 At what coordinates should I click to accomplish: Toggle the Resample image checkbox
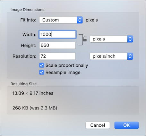tap(42, 72)
